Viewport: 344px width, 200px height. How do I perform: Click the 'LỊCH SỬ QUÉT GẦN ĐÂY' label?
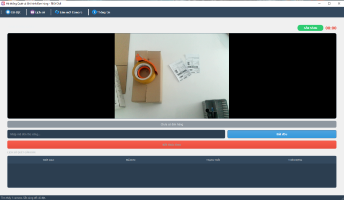click(22, 152)
